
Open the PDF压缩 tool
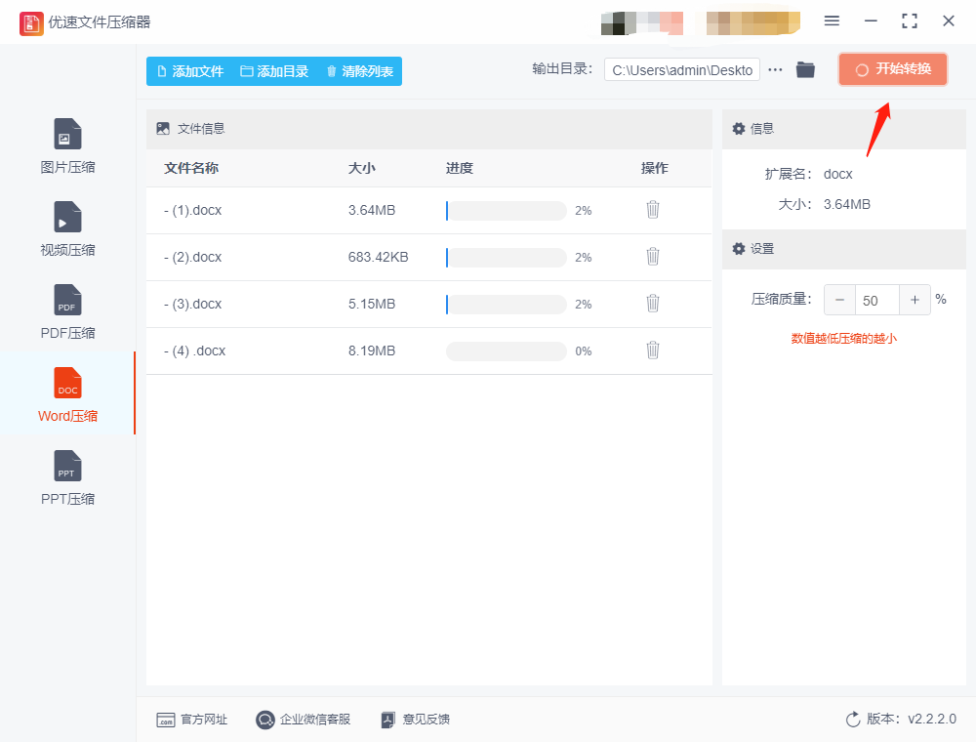67,310
